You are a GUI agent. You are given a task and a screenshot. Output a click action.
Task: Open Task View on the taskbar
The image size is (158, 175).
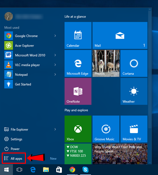click(x=19, y=170)
